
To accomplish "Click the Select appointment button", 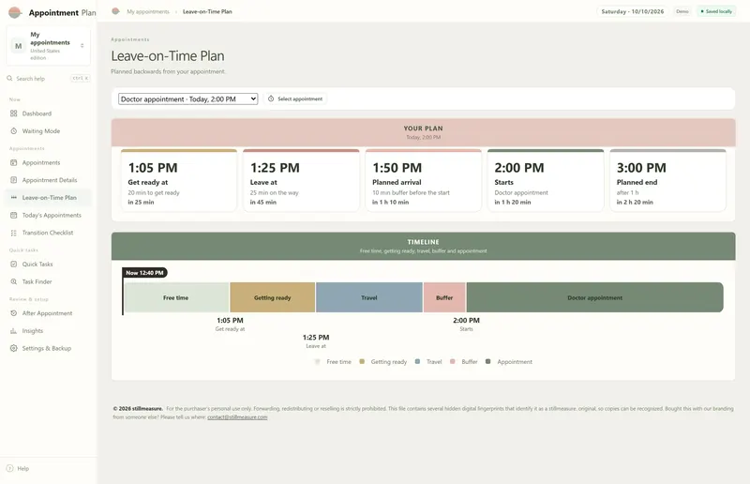I will click(295, 98).
